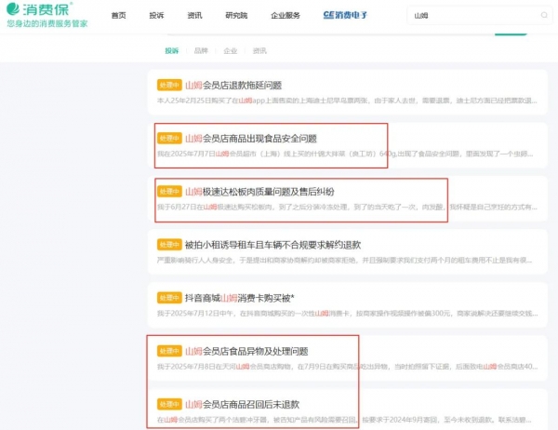Click the description starting 我在2025年7月7日山姆会员超市

345,154
